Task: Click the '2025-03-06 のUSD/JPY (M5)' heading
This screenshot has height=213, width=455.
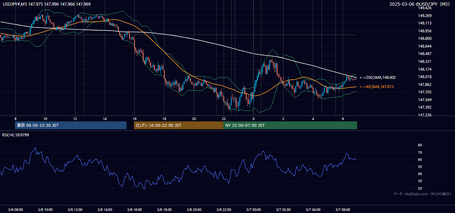Action: click(420, 4)
